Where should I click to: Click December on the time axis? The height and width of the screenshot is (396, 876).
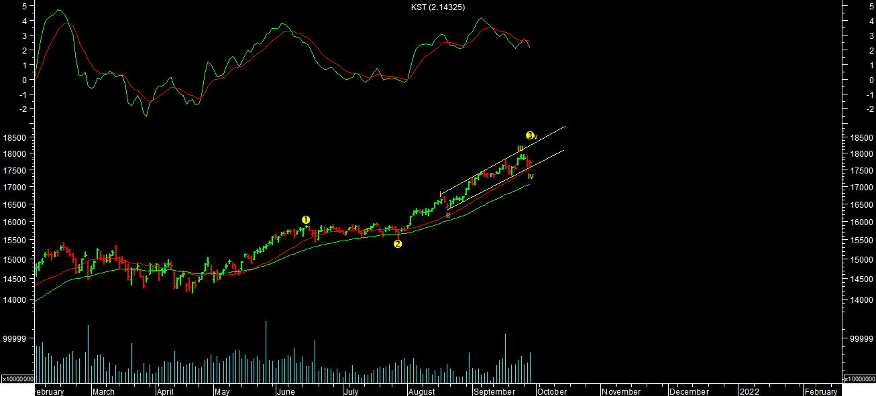(689, 391)
